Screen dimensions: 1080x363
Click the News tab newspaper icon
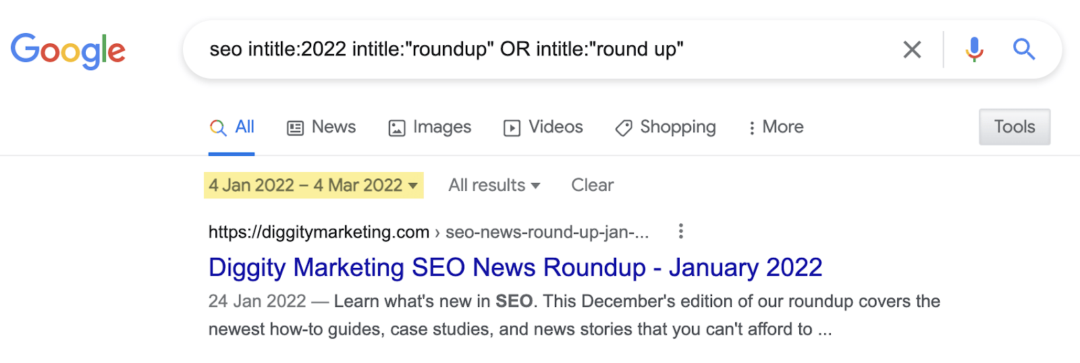(x=295, y=128)
